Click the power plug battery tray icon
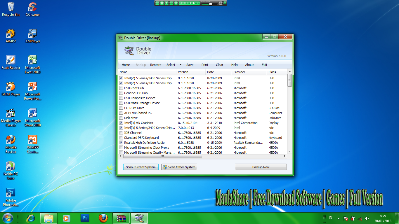This screenshot has height=224, width=399. click(353, 218)
